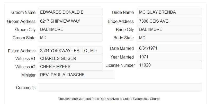Viewport: 207px width, 104px height.
Task: Click the Date Married label
Action: [x=122, y=48]
